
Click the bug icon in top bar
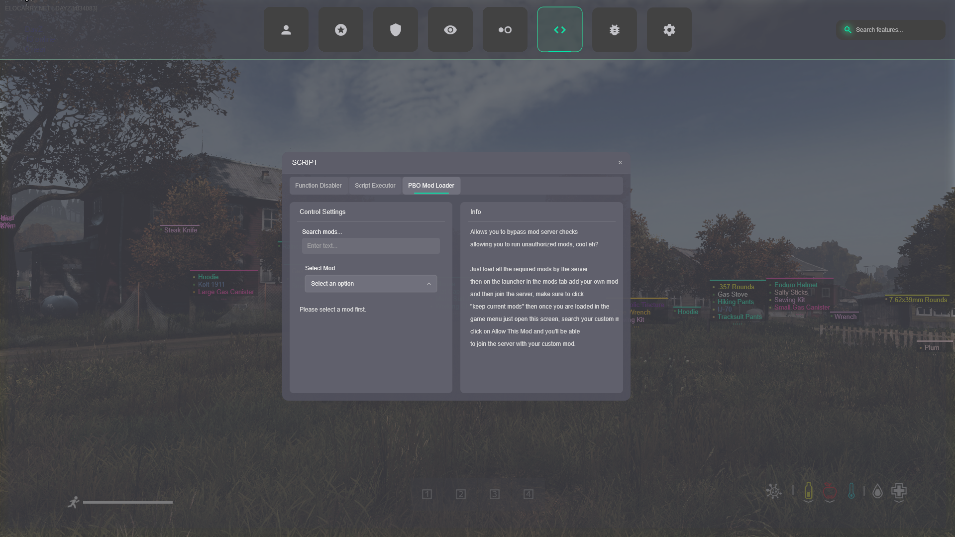(x=614, y=30)
